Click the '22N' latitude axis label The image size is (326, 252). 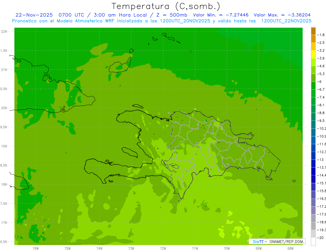coord(4,32)
